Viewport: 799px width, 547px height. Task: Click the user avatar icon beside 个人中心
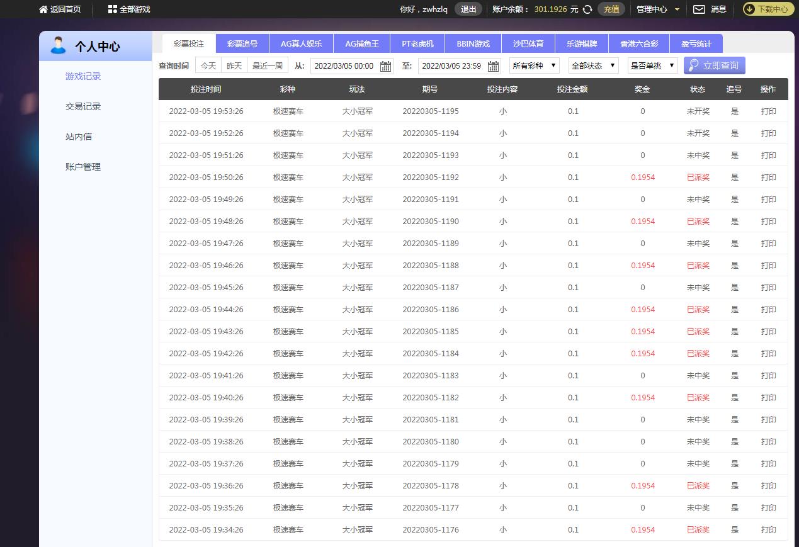pos(58,45)
